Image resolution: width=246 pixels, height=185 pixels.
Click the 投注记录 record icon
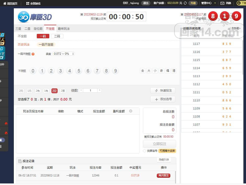(x=20, y=161)
